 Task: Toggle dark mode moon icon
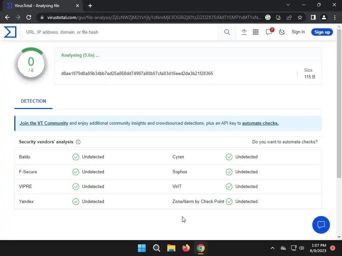point(282,32)
